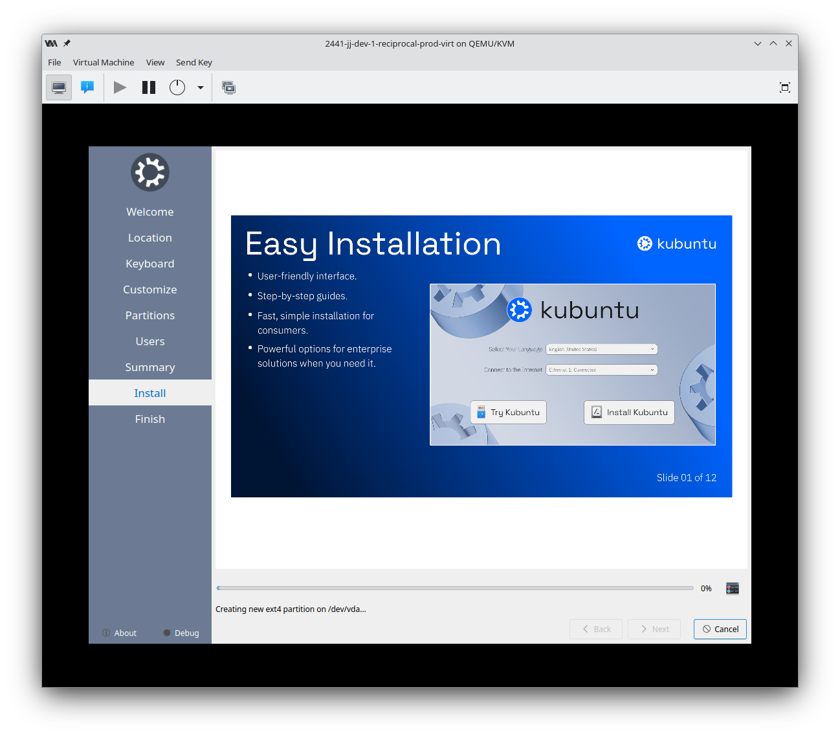The width and height of the screenshot is (840, 737).
Task: Maximize the virt-manager window
Action: pos(773,43)
